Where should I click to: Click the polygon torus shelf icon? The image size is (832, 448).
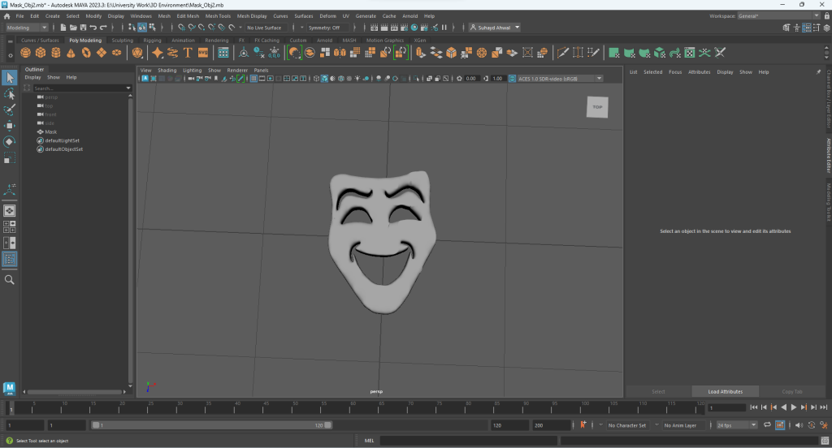(x=87, y=53)
